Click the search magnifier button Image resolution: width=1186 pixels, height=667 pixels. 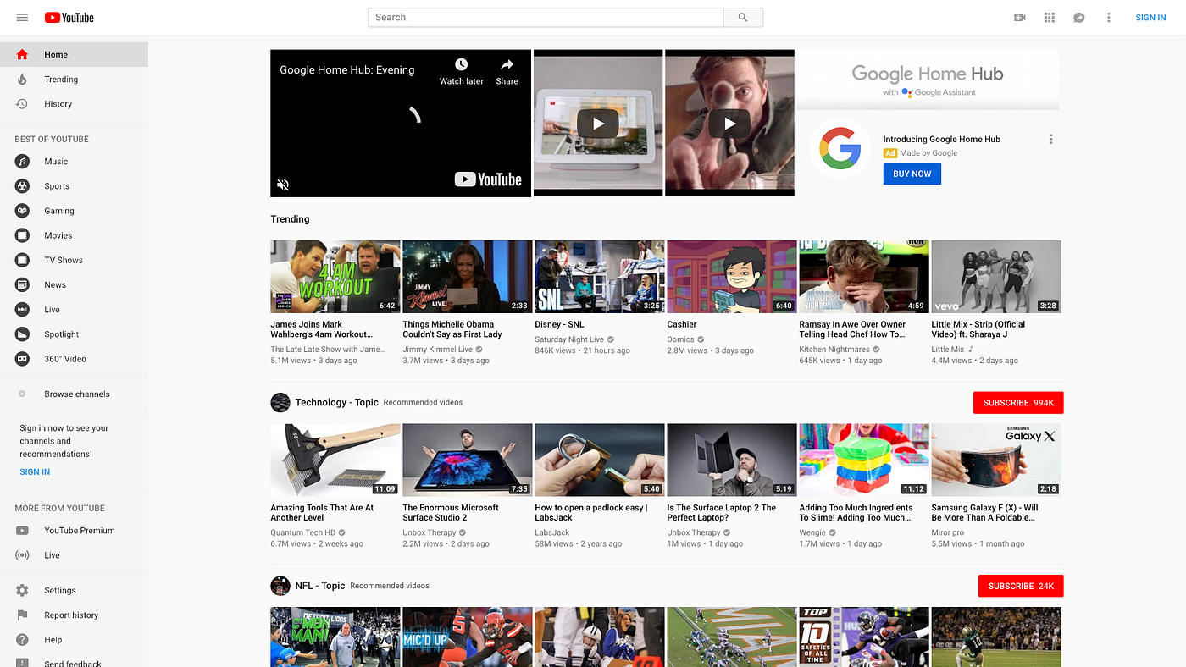[742, 17]
